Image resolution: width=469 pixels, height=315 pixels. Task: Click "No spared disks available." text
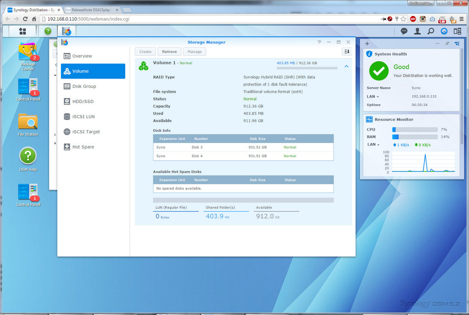179,188
